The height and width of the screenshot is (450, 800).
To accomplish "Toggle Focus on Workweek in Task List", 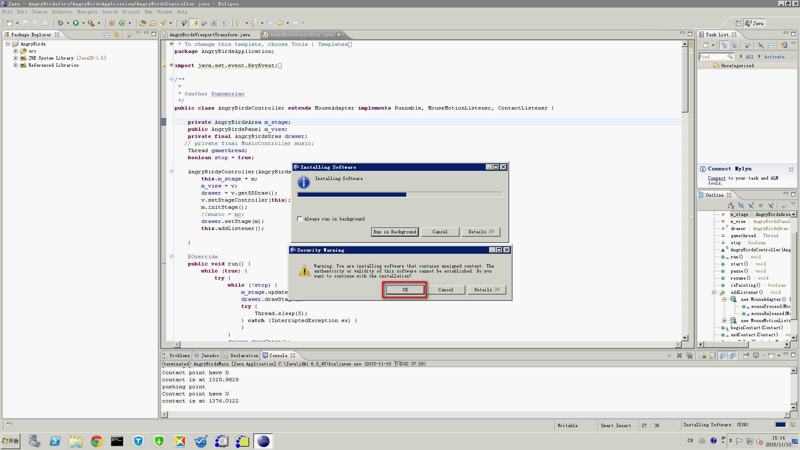I will (747, 45).
